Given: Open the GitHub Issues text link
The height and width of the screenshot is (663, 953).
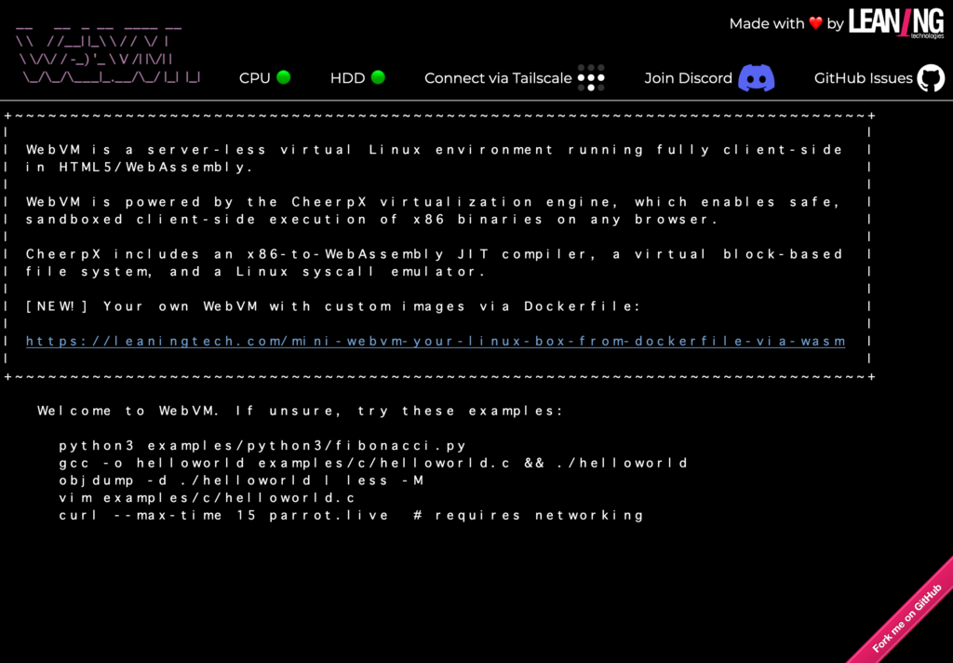Looking at the screenshot, I should pyautogui.click(x=863, y=78).
